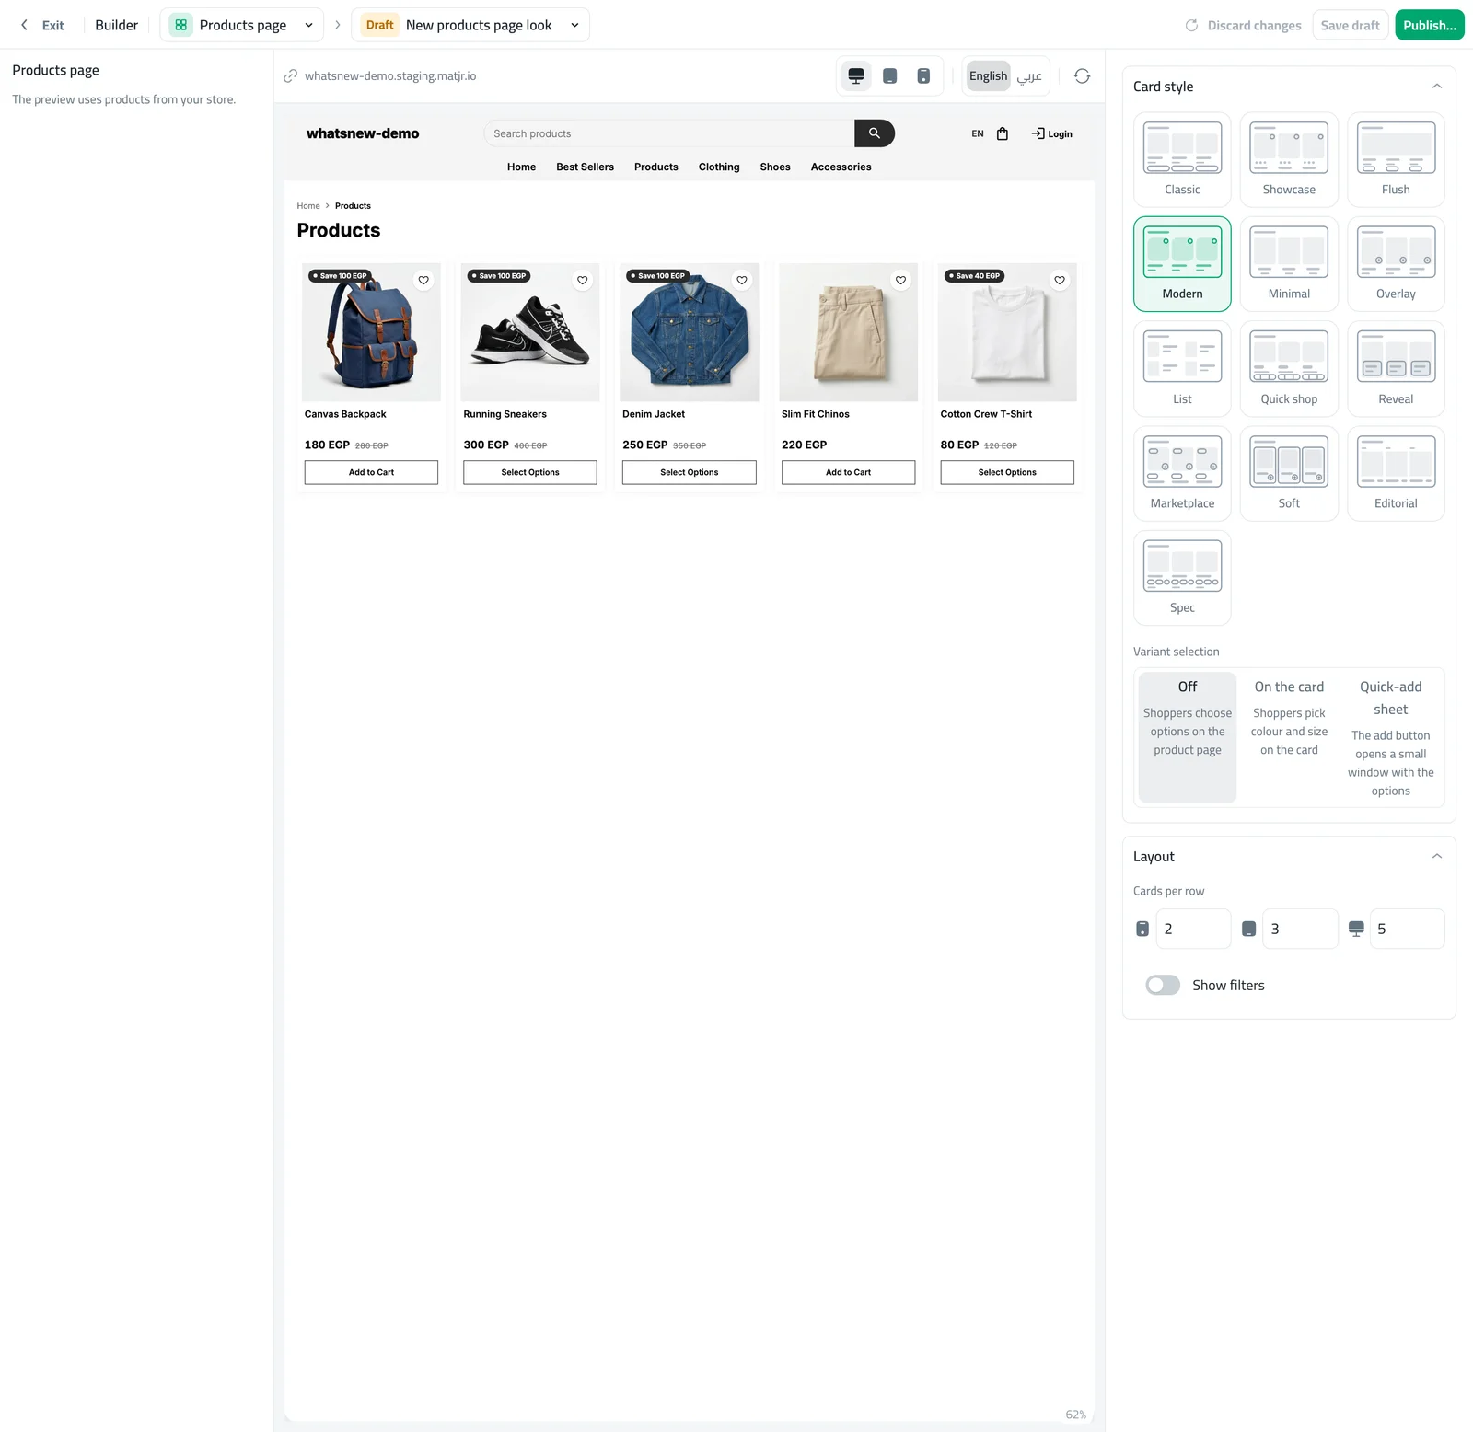Favorite the Cotton Crew T-Shirt heart icon

[x=1060, y=280]
